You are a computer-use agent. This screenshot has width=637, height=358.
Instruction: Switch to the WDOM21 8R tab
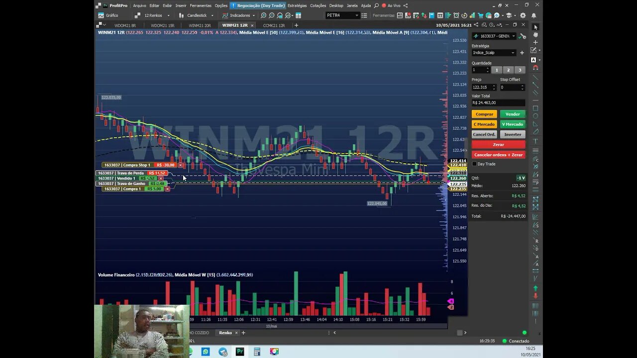tap(125, 25)
